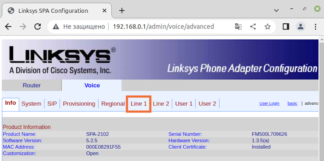Screen dimensions: 324x161
Task: Click the Product Information heading
Action: point(27,127)
